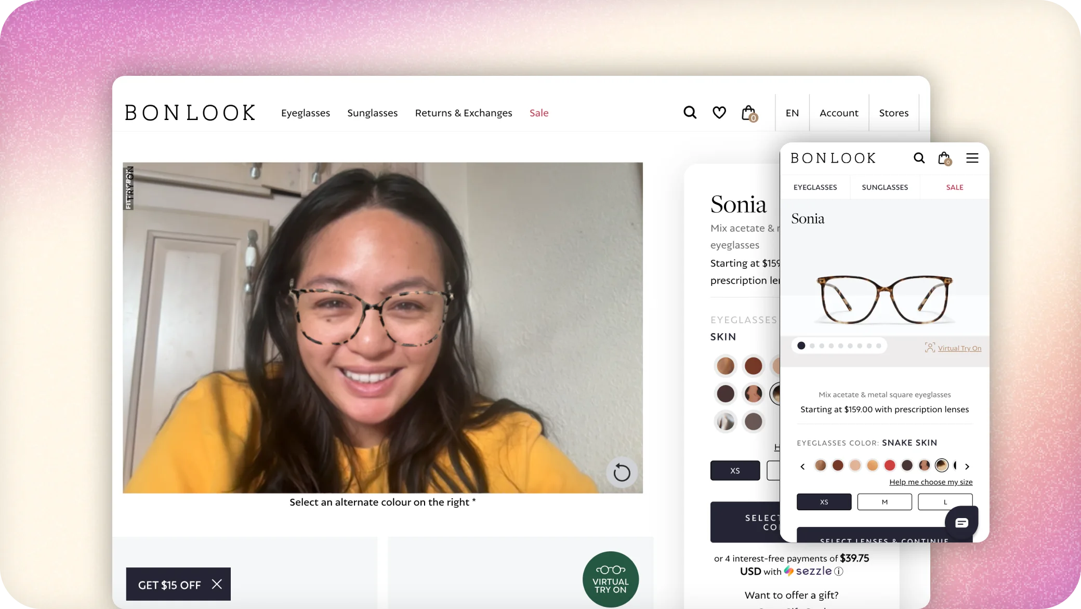The height and width of the screenshot is (609, 1081).
Task: Choose the red swatch in mobile view
Action: click(x=890, y=466)
